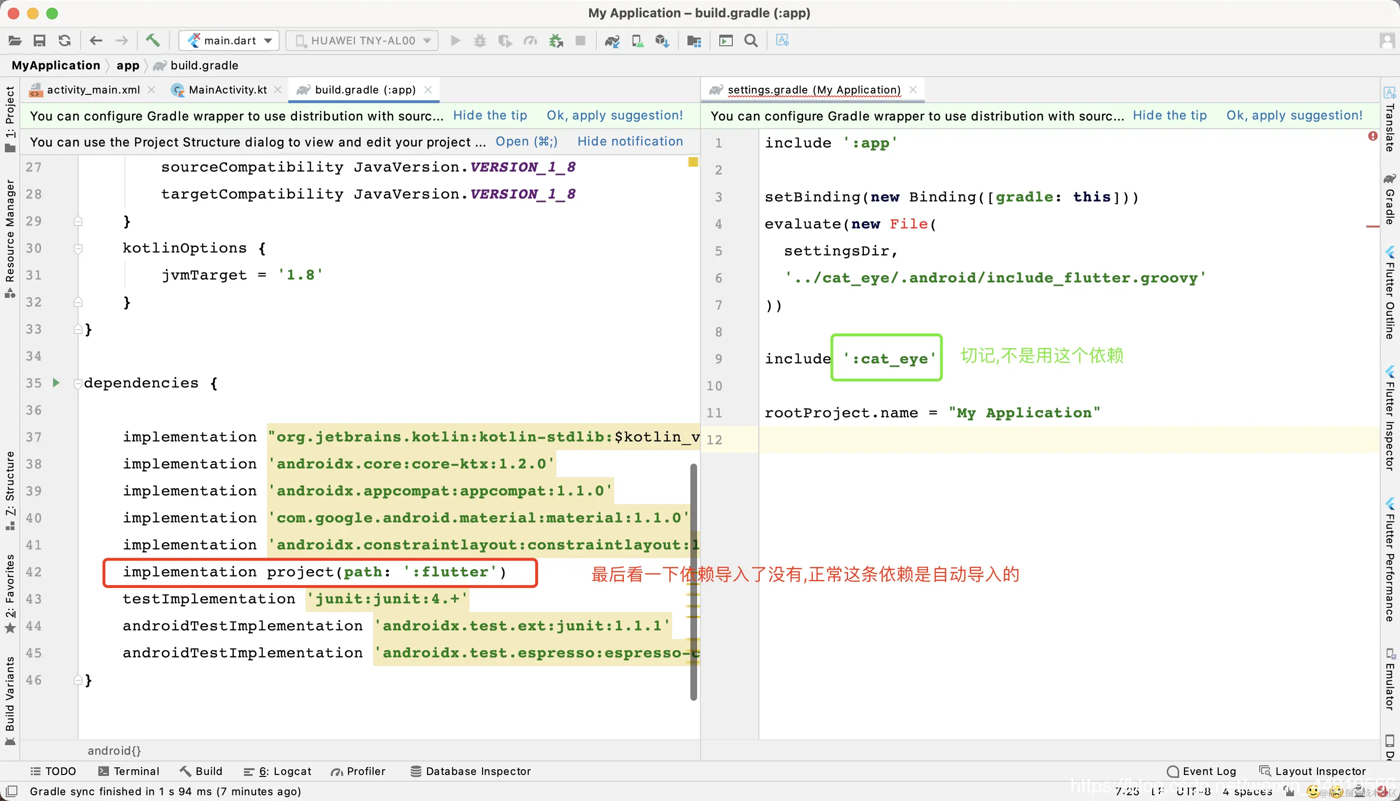Click Sync Project with Gradle Files icon
Viewport: 1400px width, 801px height.
pyautogui.click(x=612, y=40)
